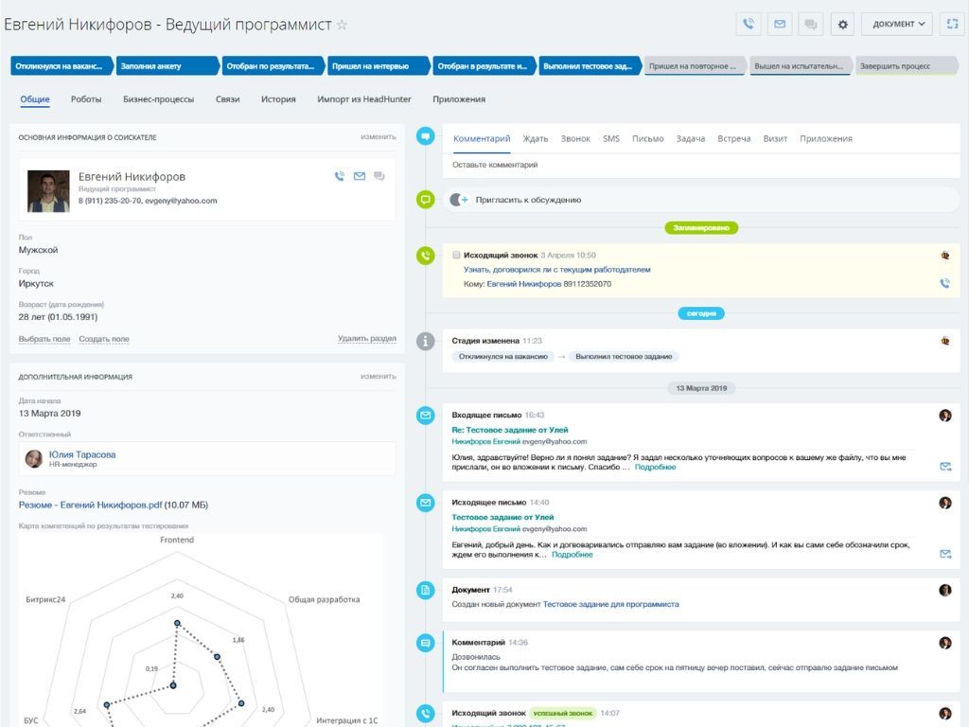
Task: Open the История tab
Action: point(278,98)
